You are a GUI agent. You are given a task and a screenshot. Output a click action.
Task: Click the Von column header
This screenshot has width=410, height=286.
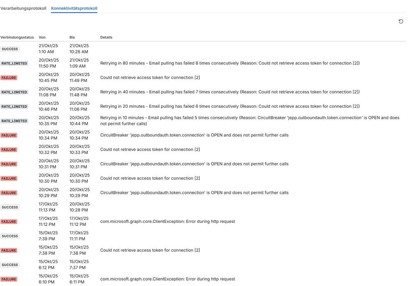click(x=42, y=37)
